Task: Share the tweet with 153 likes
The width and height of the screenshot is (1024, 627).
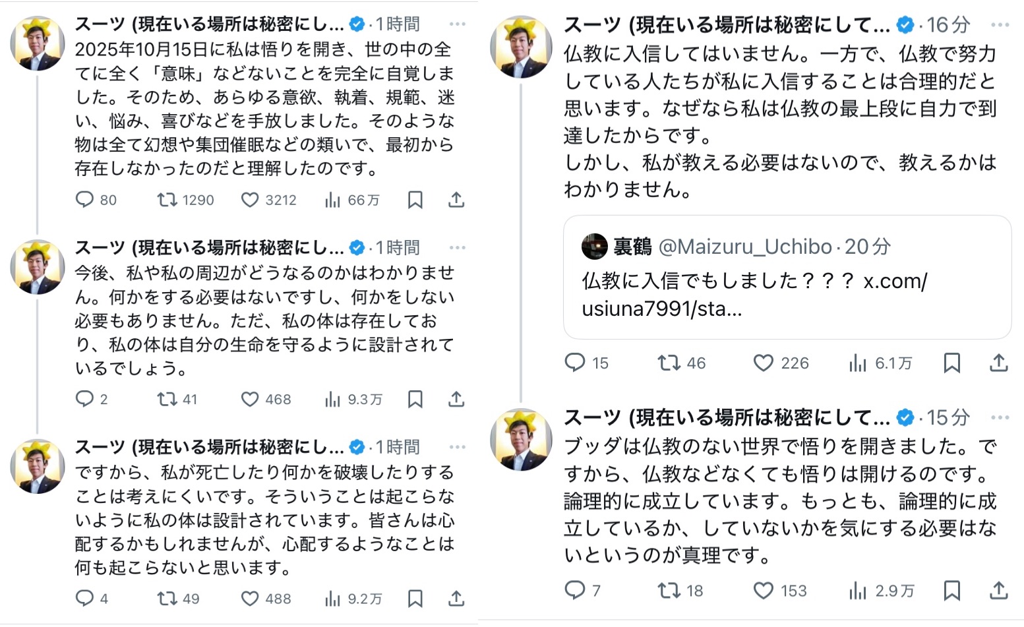Action: (x=999, y=590)
